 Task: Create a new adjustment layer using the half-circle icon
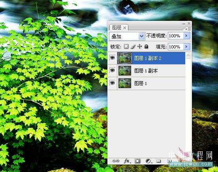tap(148, 161)
